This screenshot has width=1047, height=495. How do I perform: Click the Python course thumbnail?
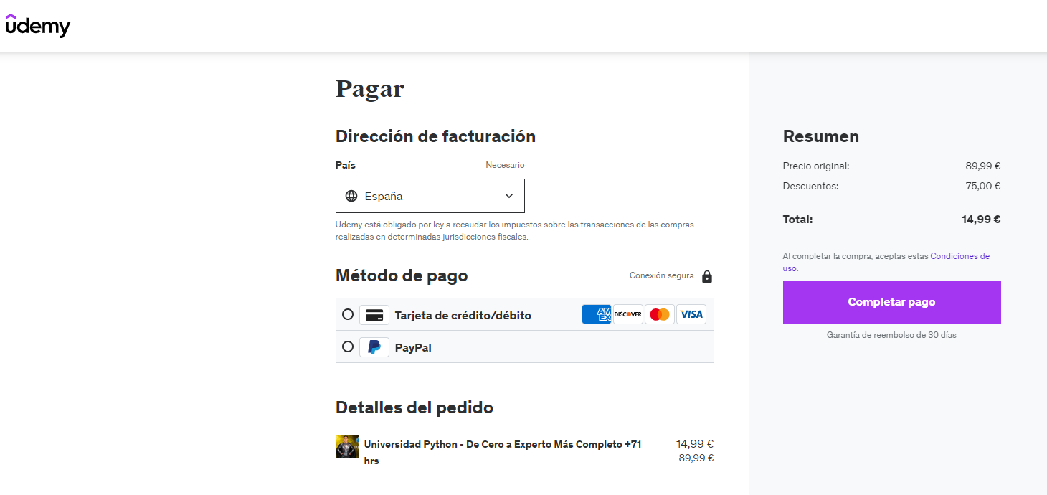coord(347,447)
